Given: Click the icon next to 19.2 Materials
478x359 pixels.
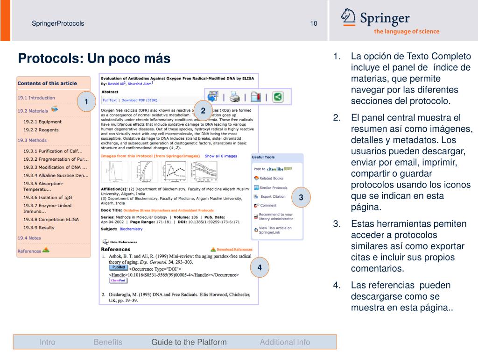Looking at the screenshot, I should (x=55, y=109).
